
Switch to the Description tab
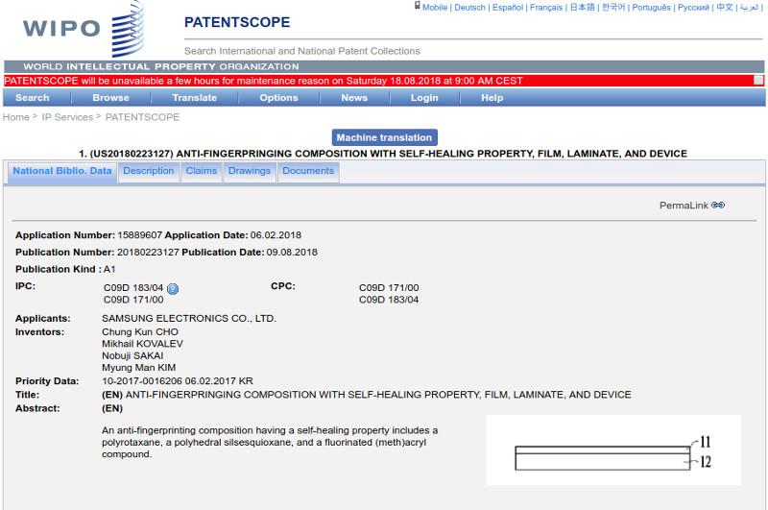click(x=149, y=172)
